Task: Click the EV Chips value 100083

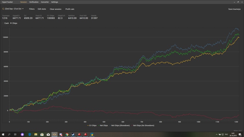Action: pyautogui.click(x=51, y=18)
